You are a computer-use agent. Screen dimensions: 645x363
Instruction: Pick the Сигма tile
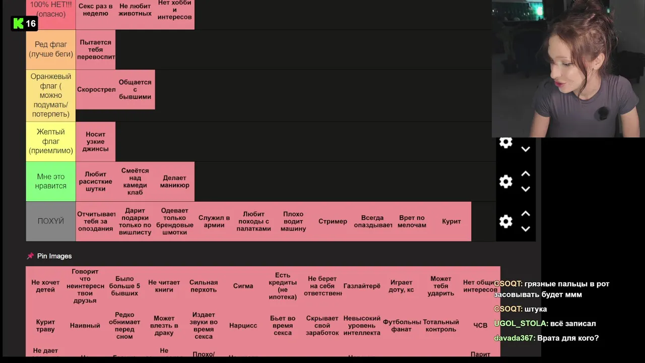pos(243,286)
